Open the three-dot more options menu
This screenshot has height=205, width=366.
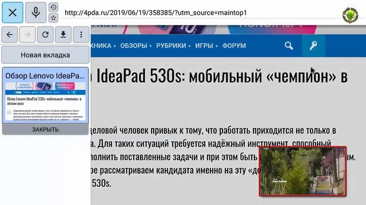[x=81, y=35]
